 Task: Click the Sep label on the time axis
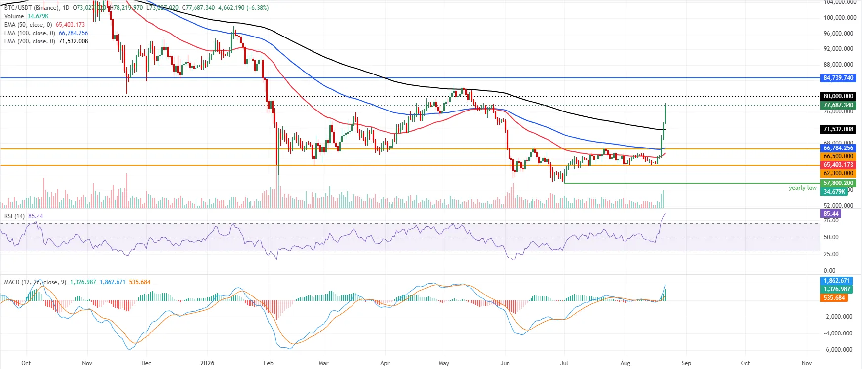(686, 363)
